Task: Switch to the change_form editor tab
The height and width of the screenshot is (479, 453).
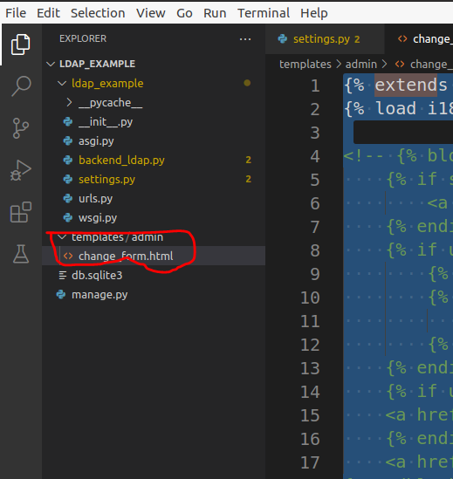Action: coord(419,39)
